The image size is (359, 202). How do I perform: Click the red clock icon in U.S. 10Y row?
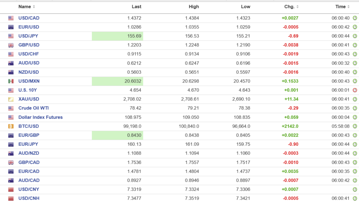354,90
